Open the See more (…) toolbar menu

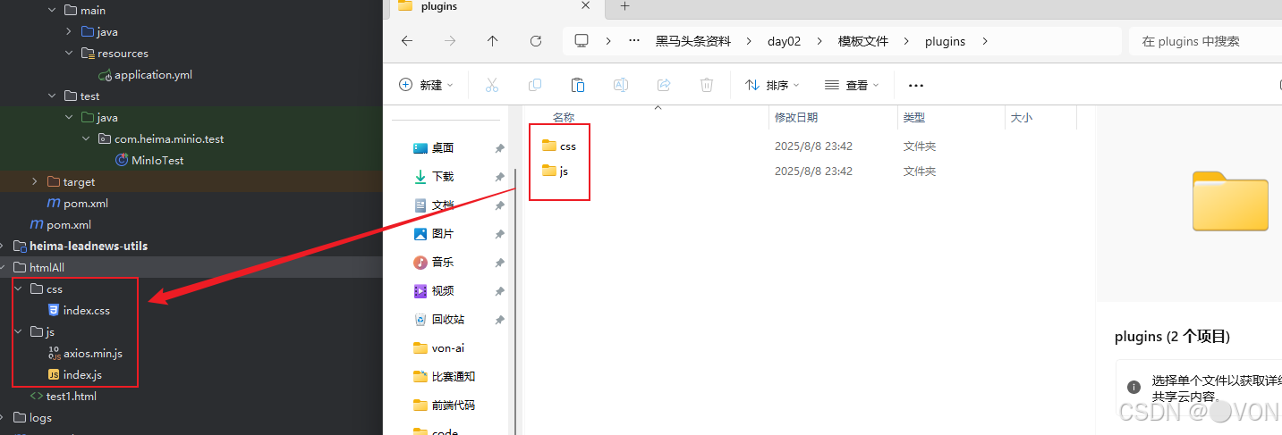click(x=915, y=85)
